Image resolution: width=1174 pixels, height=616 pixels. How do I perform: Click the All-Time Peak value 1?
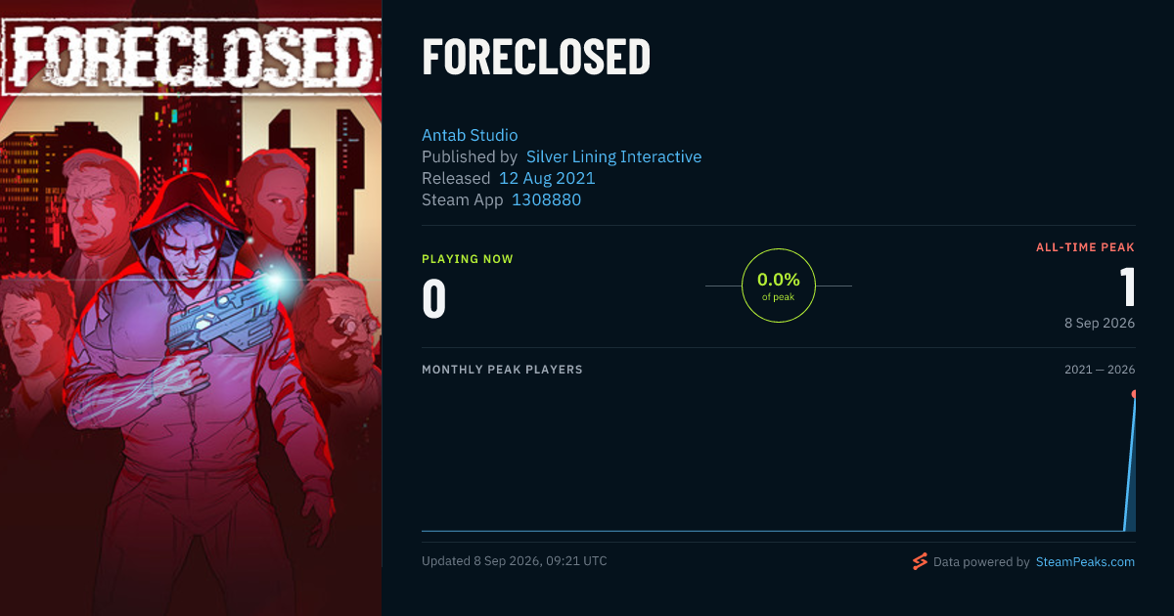pos(1127,287)
